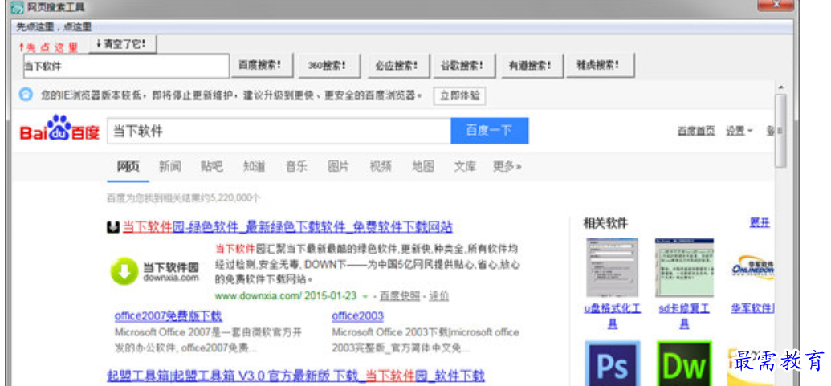The width and height of the screenshot is (831, 386).
Task: Switch to the 新闻 tab
Action: pyautogui.click(x=169, y=167)
